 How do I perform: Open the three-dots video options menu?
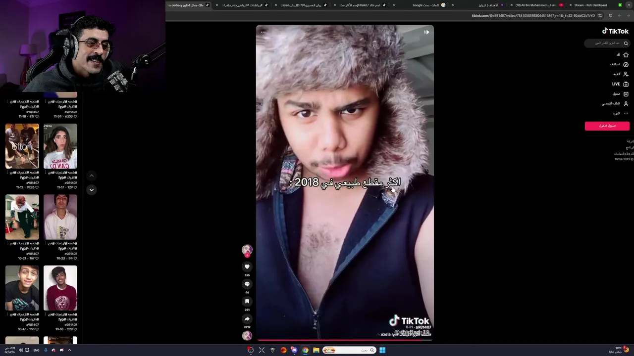[x=263, y=32]
